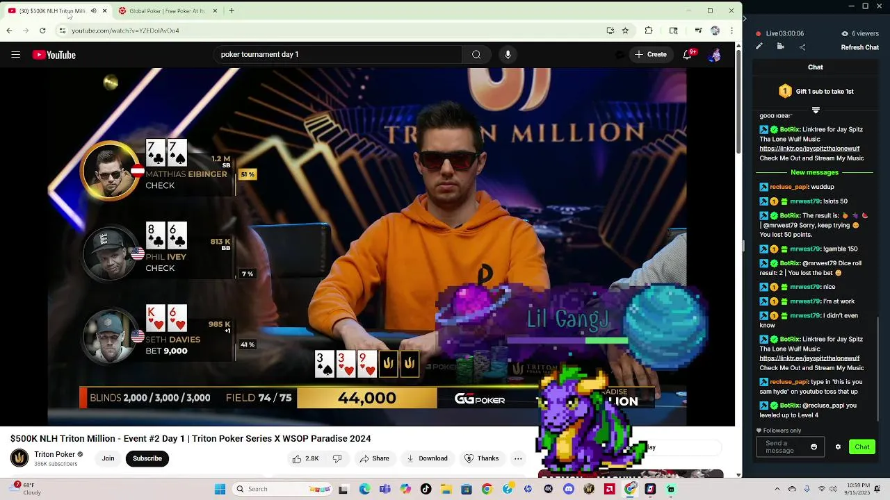Click the share stream icon in chat panel
The height and width of the screenshot is (500, 890).
pos(802,47)
